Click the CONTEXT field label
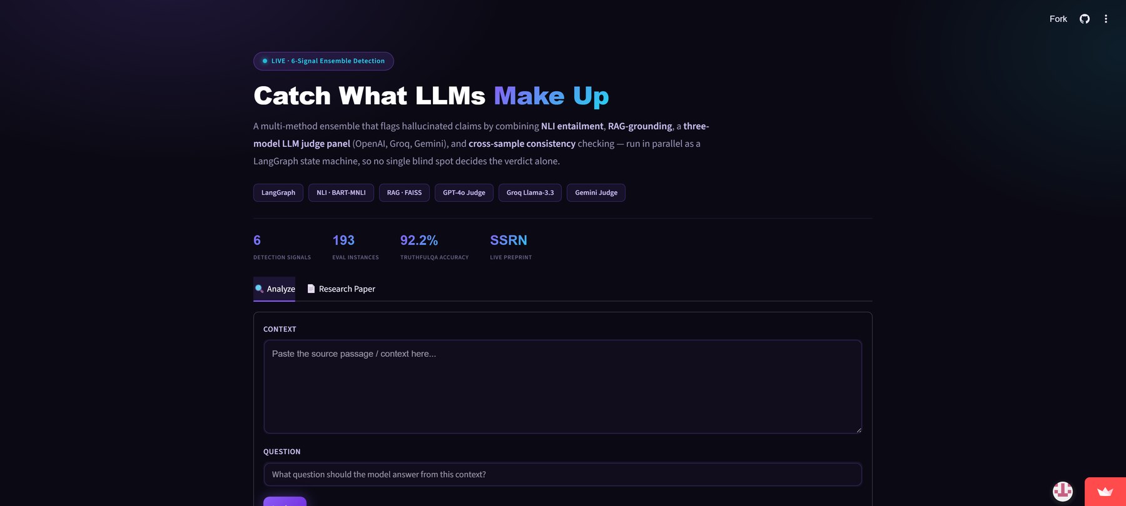1126x506 pixels. click(280, 329)
